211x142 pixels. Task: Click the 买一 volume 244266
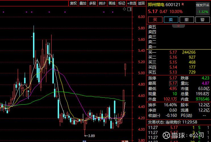[189, 52]
